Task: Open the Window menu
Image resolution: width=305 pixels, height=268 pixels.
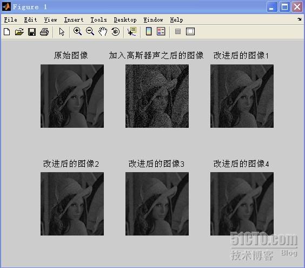Action: coord(153,19)
